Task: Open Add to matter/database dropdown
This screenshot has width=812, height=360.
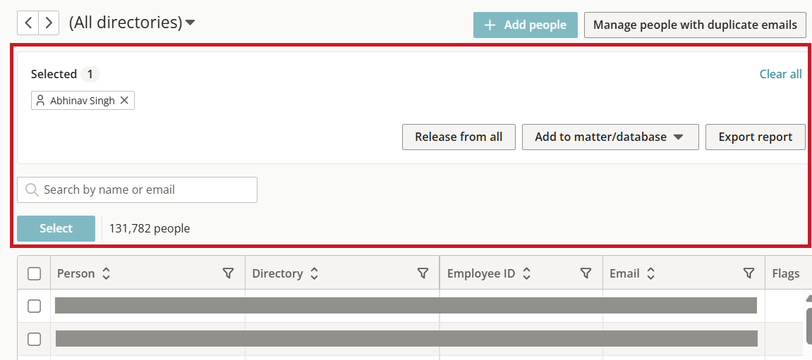Action: coord(610,137)
